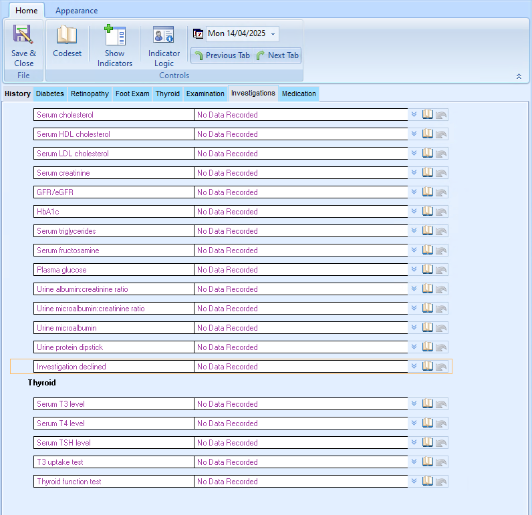Image resolution: width=532 pixels, height=515 pixels.
Task: Open the History tab
Action: click(x=17, y=94)
